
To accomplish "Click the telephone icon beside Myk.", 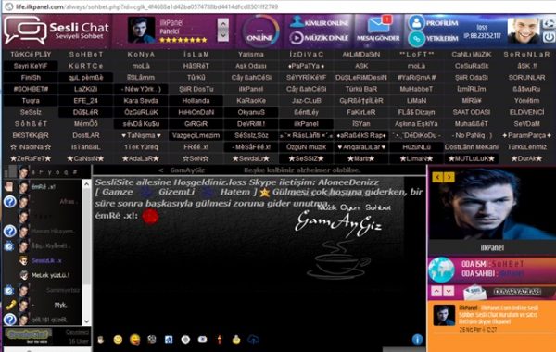I will [x=10, y=305].
